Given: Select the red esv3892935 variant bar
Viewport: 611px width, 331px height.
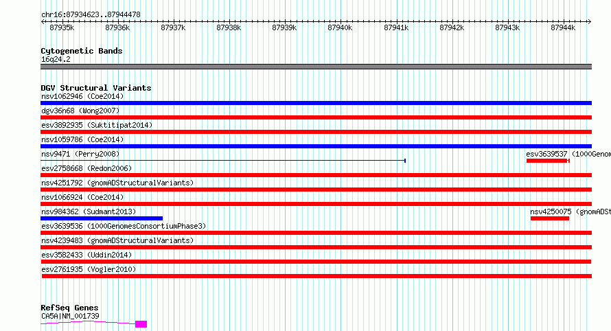Looking at the screenshot, I should coord(316,132).
